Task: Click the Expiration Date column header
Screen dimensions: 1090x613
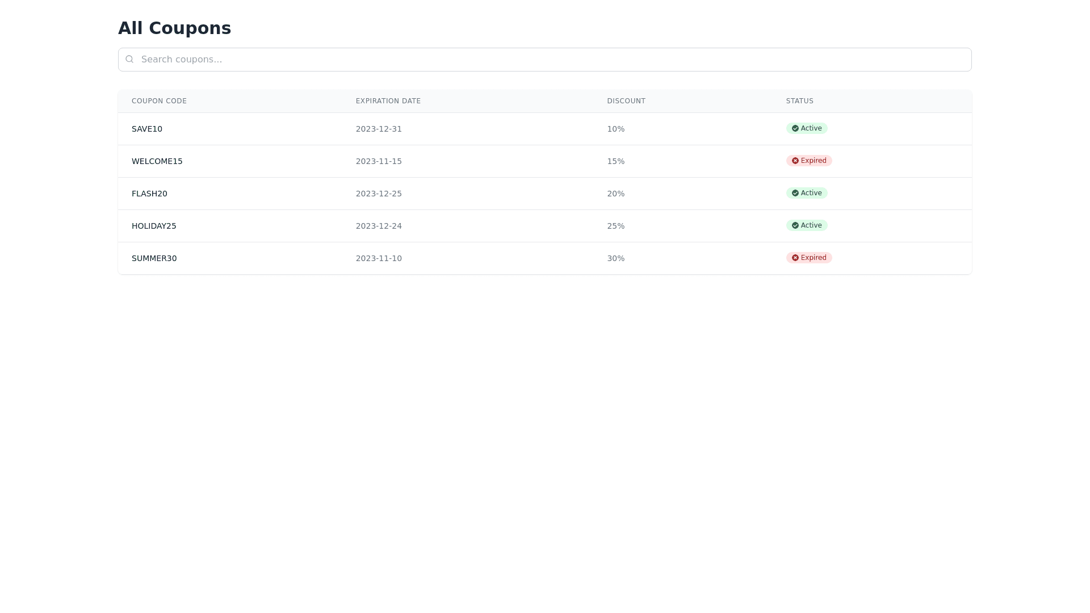Action: (x=388, y=101)
